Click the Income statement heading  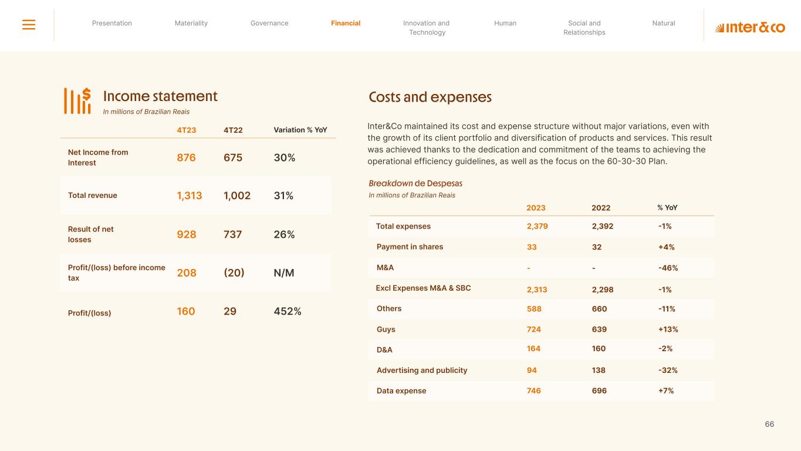coord(160,96)
